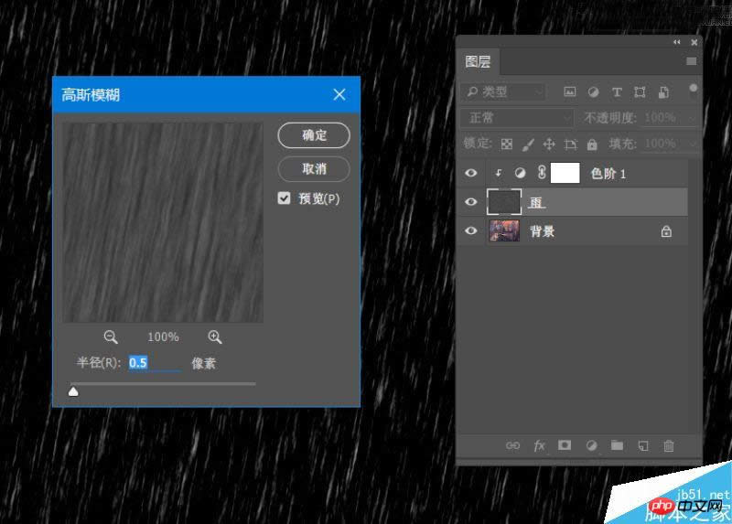The image size is (732, 524).
Task: Zoom in the Gaussian blur preview
Action: (x=215, y=337)
